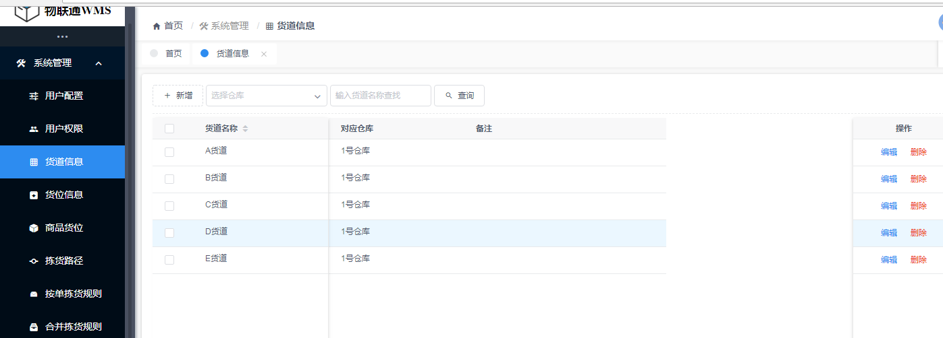The height and width of the screenshot is (338, 943).
Task: Switch to the 首页 tab
Action: [x=166, y=54]
